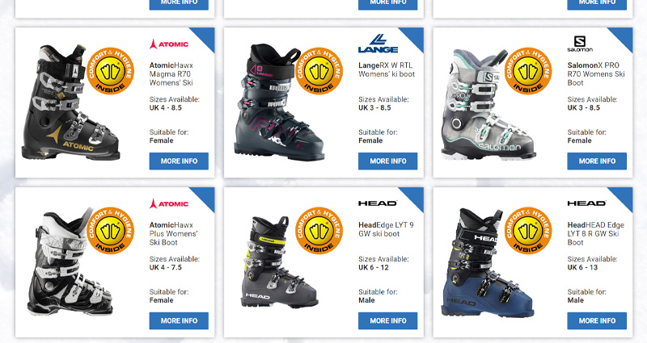Image resolution: width=647 pixels, height=343 pixels.
Task: Open More Info for Atomic Hawx Plus Womens
Action: point(179,320)
